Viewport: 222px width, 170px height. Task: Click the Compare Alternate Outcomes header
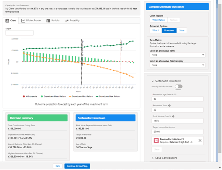coord(177,7)
